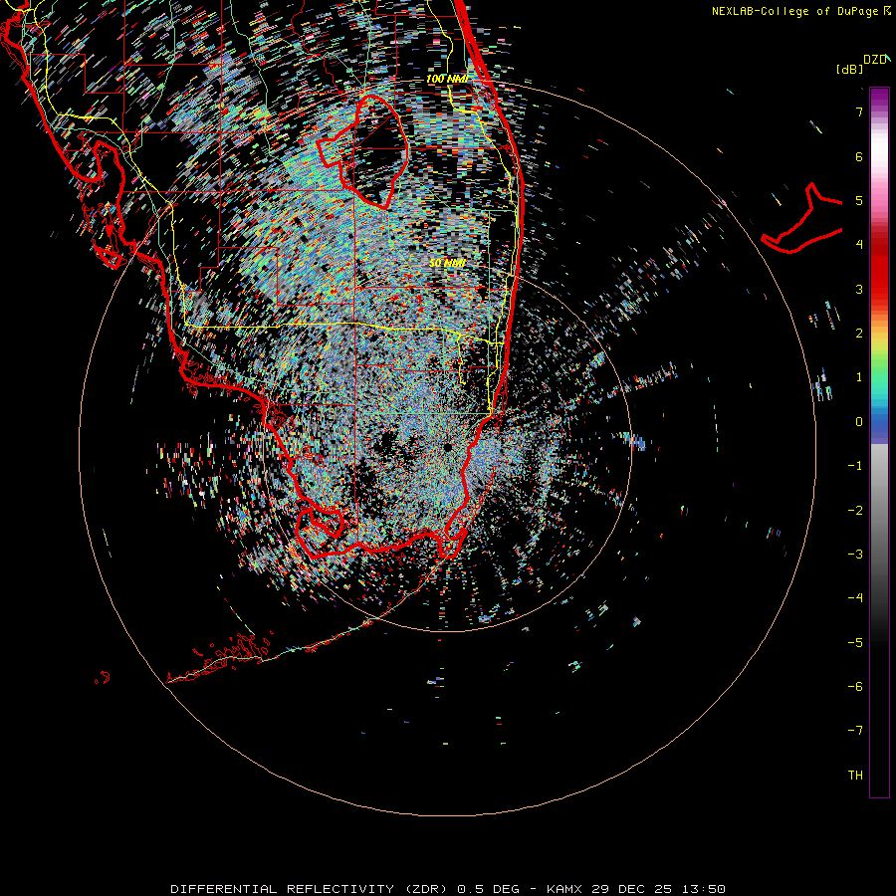Click the 6 value on the dB scale
Viewport: 896px width, 896px height.
859,156
